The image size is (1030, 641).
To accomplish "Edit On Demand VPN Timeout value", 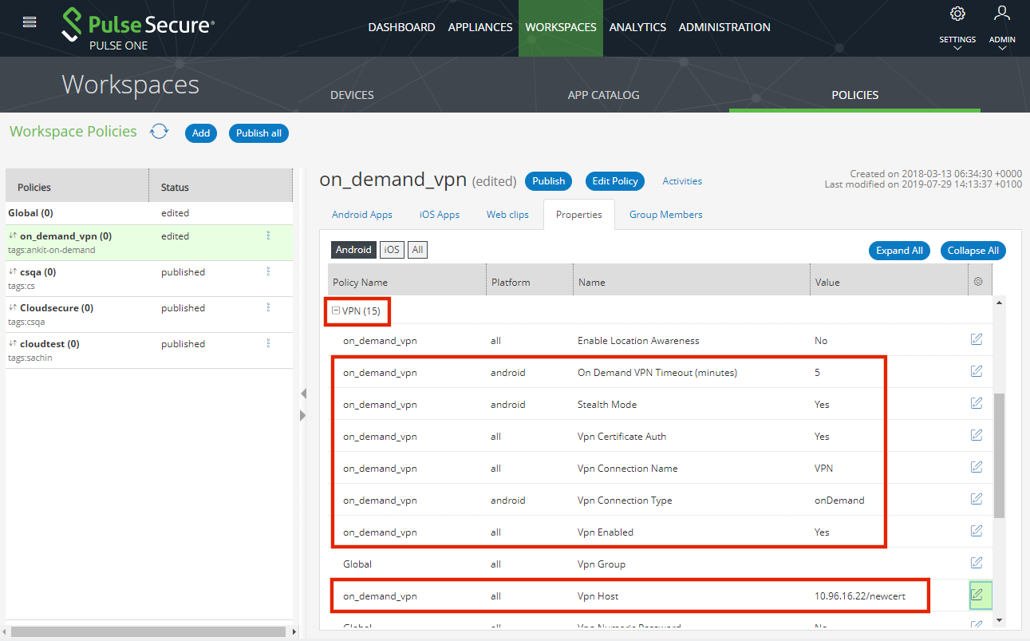I will 977,371.
